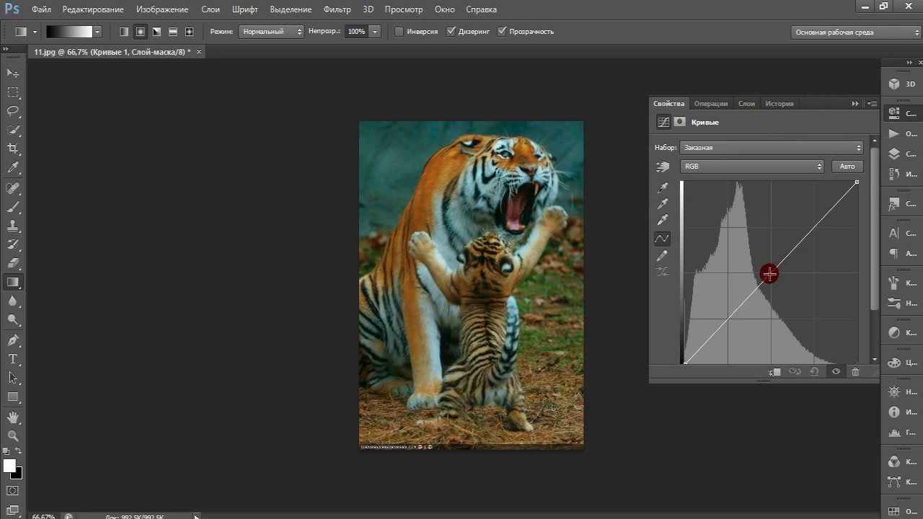Viewport: 923px width, 519px height.
Task: Select the Blur tool
Action: (x=13, y=301)
